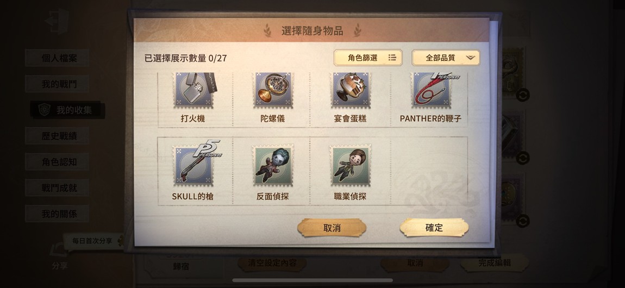Screen dimensions: 625x288
Task: Click the exit door icon at top left
Action: (x=57, y=21)
